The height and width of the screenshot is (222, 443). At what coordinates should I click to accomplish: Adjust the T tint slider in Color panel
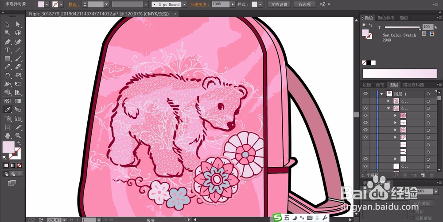tap(402, 27)
